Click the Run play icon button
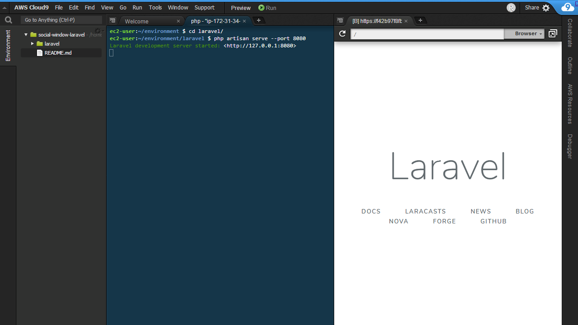Screen dimensions: 578x325 (x=261, y=8)
